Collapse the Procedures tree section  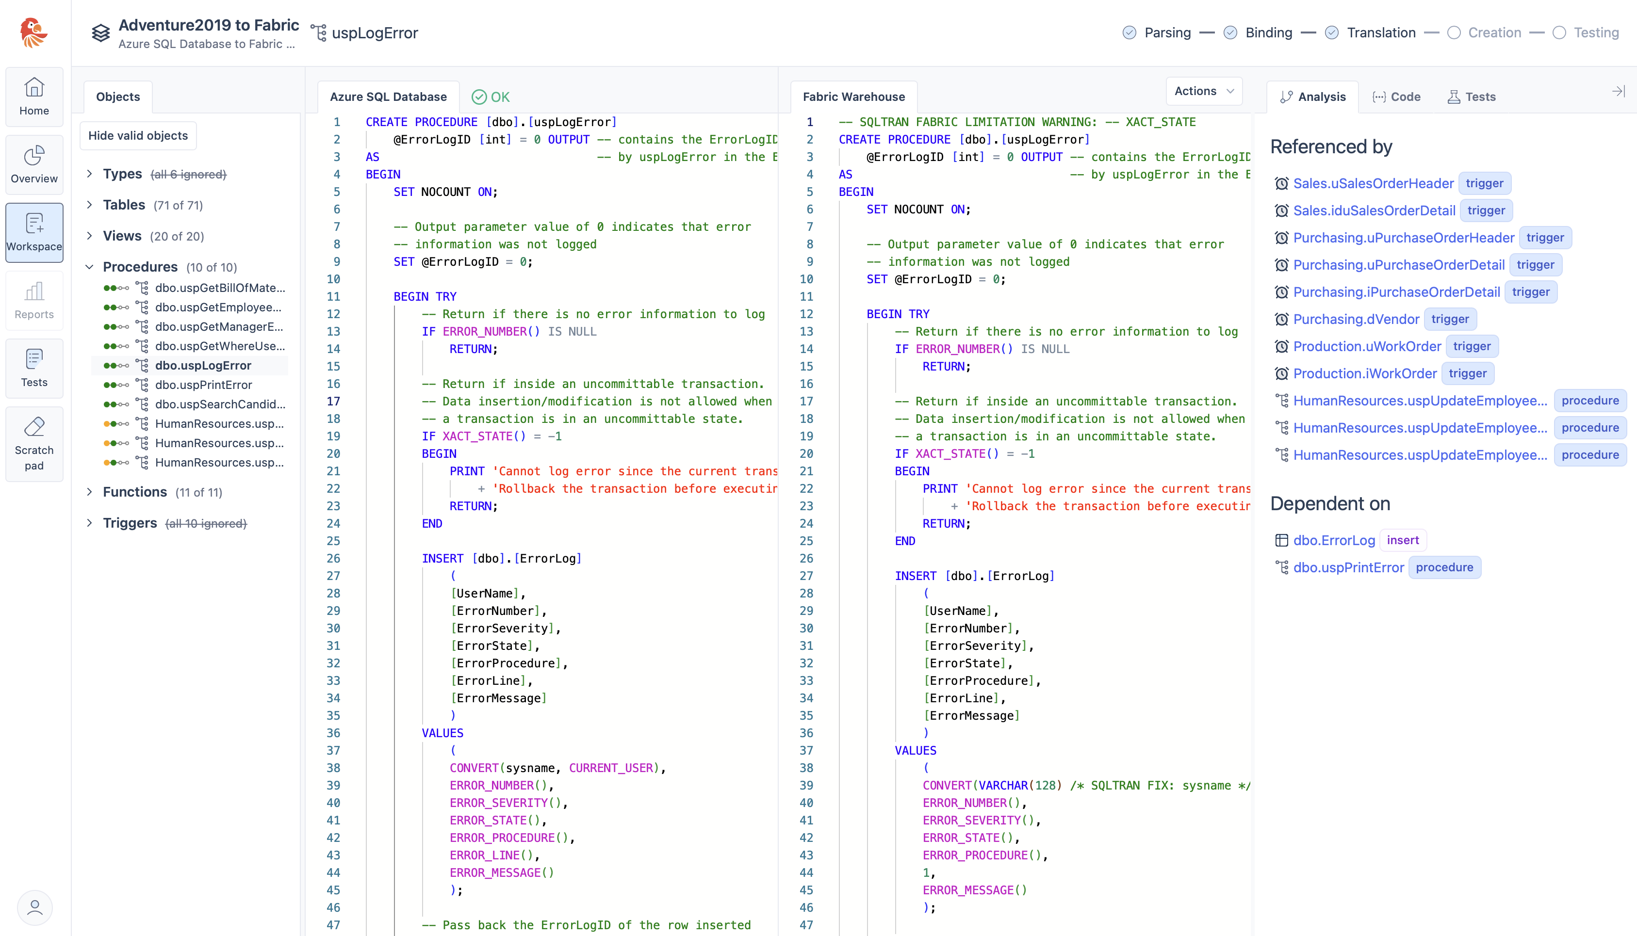tap(89, 267)
